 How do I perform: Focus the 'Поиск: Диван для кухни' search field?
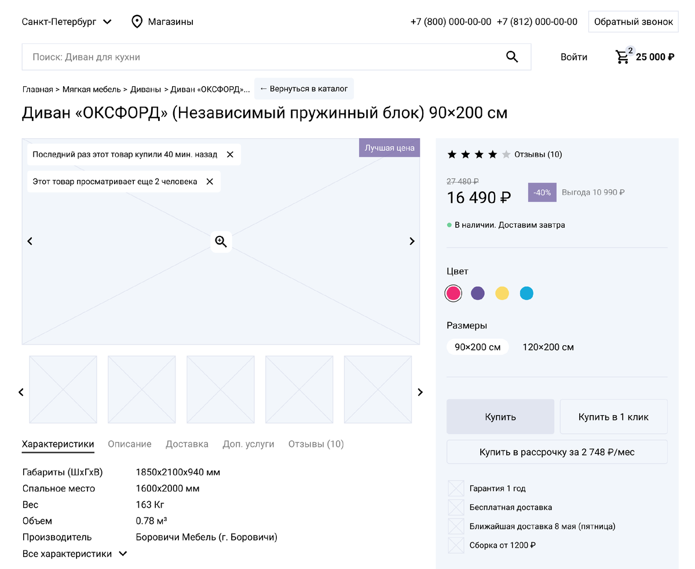(276, 57)
